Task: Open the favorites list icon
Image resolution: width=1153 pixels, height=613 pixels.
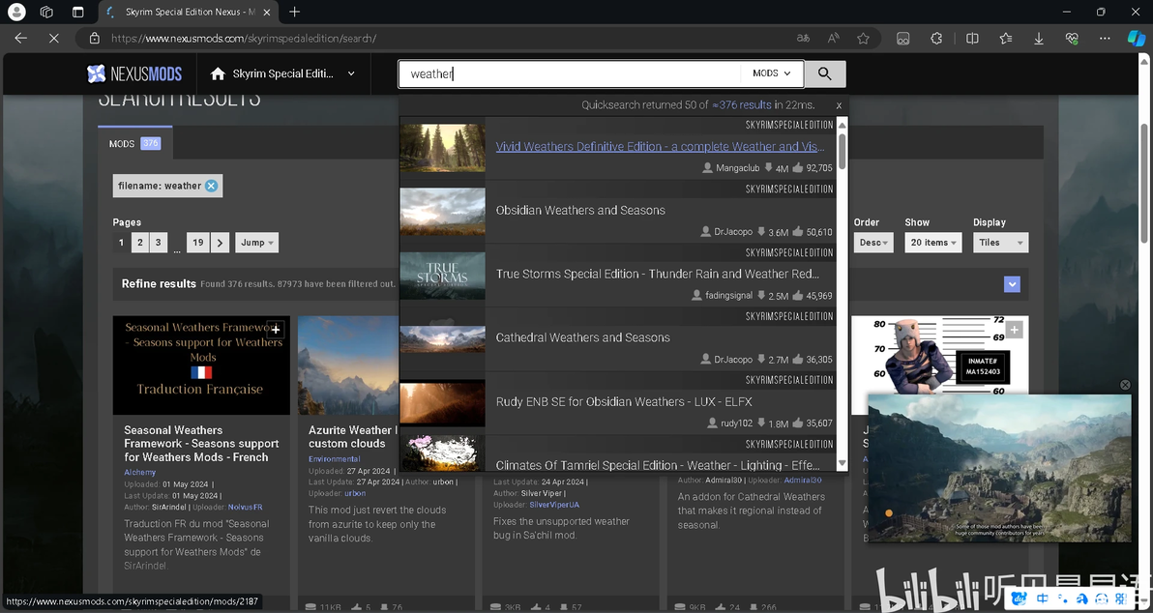Action: tap(1005, 39)
